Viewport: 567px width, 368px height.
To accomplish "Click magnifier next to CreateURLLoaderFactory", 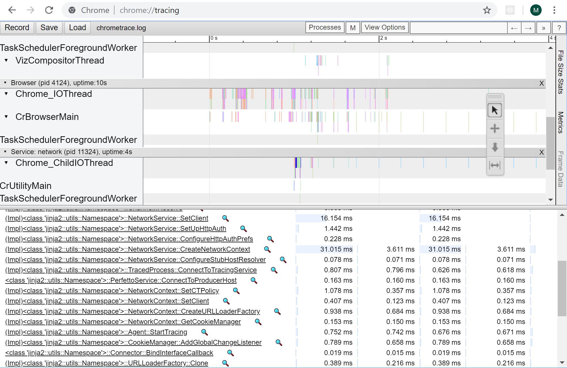I will click(x=277, y=312).
